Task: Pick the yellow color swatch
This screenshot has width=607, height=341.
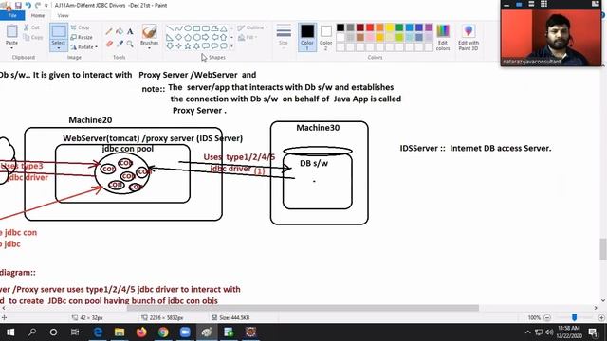Action: tap(390, 27)
